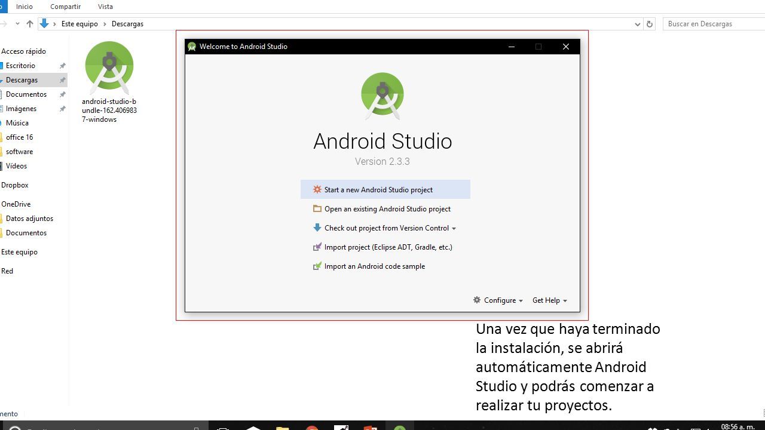Go up one folder level in Explorer
Image resolution: width=765 pixels, height=430 pixels.
(30, 24)
